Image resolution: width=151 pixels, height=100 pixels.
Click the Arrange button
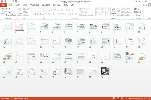114,12
